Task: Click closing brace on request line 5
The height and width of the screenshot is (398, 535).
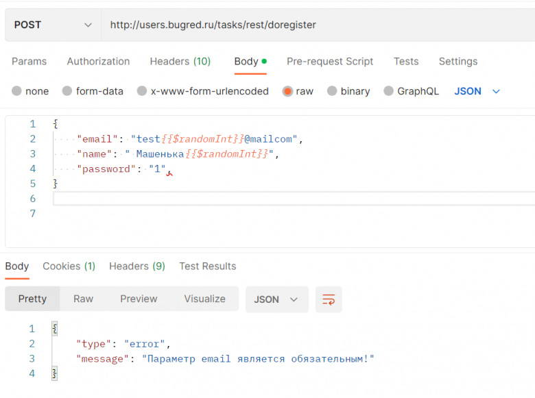Action: coord(56,184)
